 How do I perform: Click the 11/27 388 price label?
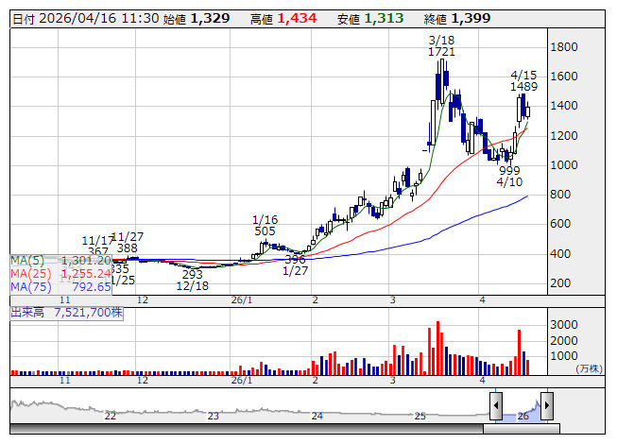[x=128, y=243]
